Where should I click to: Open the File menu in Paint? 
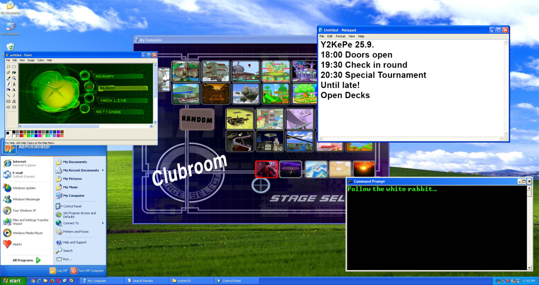tap(8, 60)
